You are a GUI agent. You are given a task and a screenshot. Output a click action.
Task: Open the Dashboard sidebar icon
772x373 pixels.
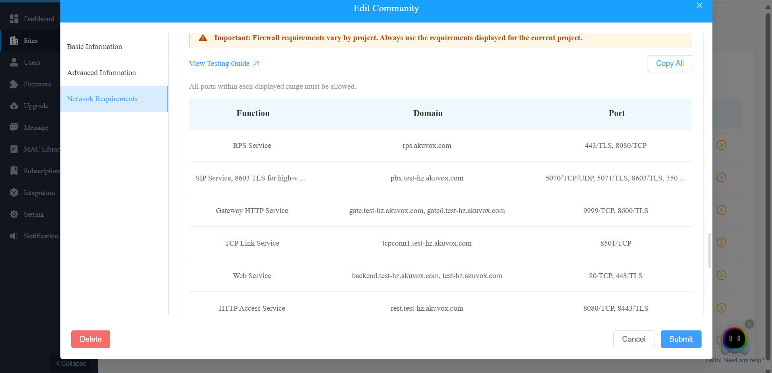point(14,19)
